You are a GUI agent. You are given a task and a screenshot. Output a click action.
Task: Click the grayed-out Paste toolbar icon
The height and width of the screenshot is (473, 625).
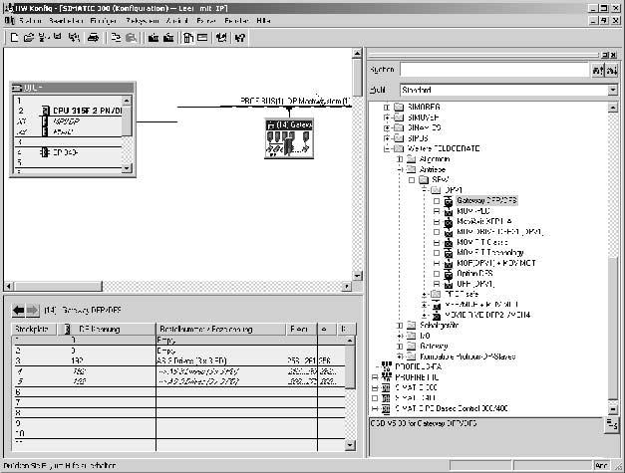(x=131, y=38)
